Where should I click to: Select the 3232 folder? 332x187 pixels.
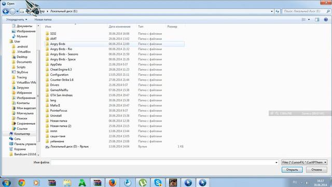click(114, 34)
